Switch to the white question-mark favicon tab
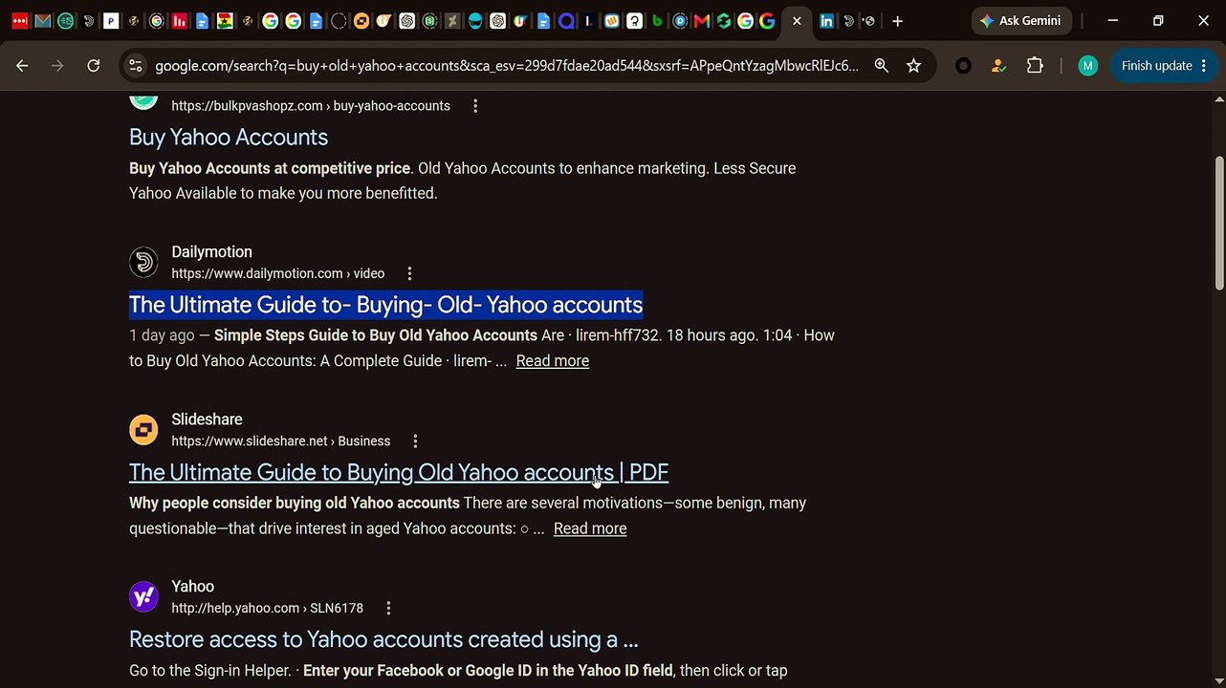 tap(634, 21)
